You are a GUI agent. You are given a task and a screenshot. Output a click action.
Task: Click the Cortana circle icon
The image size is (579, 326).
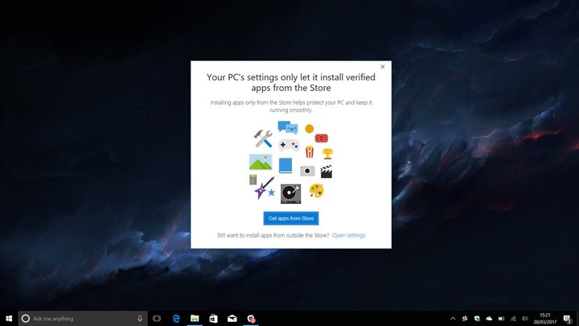point(26,319)
